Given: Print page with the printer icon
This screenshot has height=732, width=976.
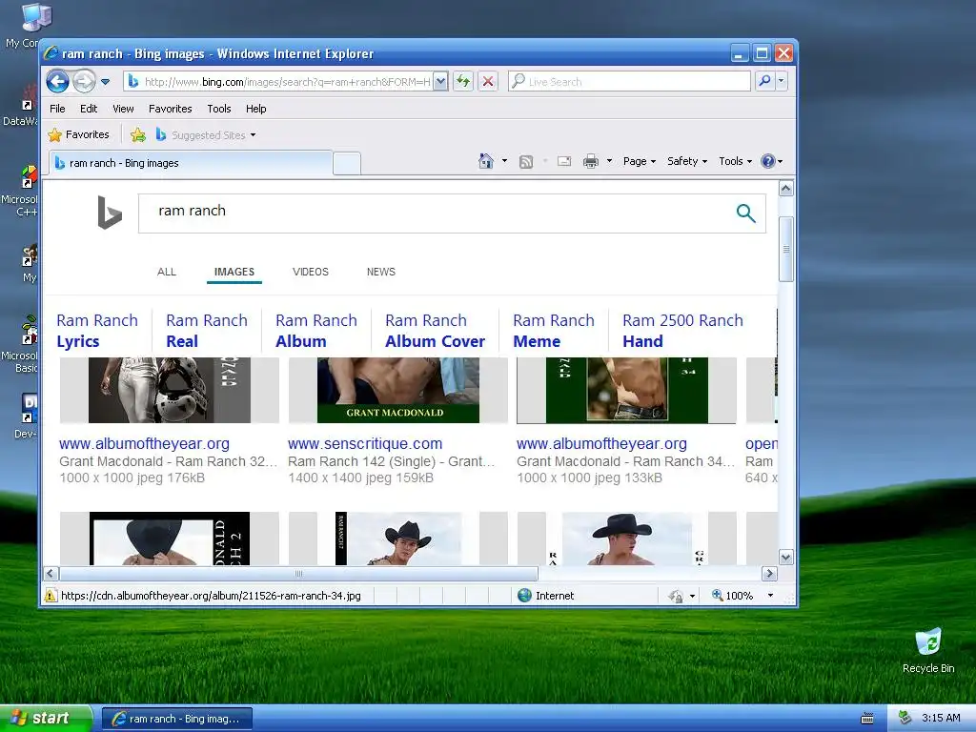Looking at the screenshot, I should click(x=591, y=162).
